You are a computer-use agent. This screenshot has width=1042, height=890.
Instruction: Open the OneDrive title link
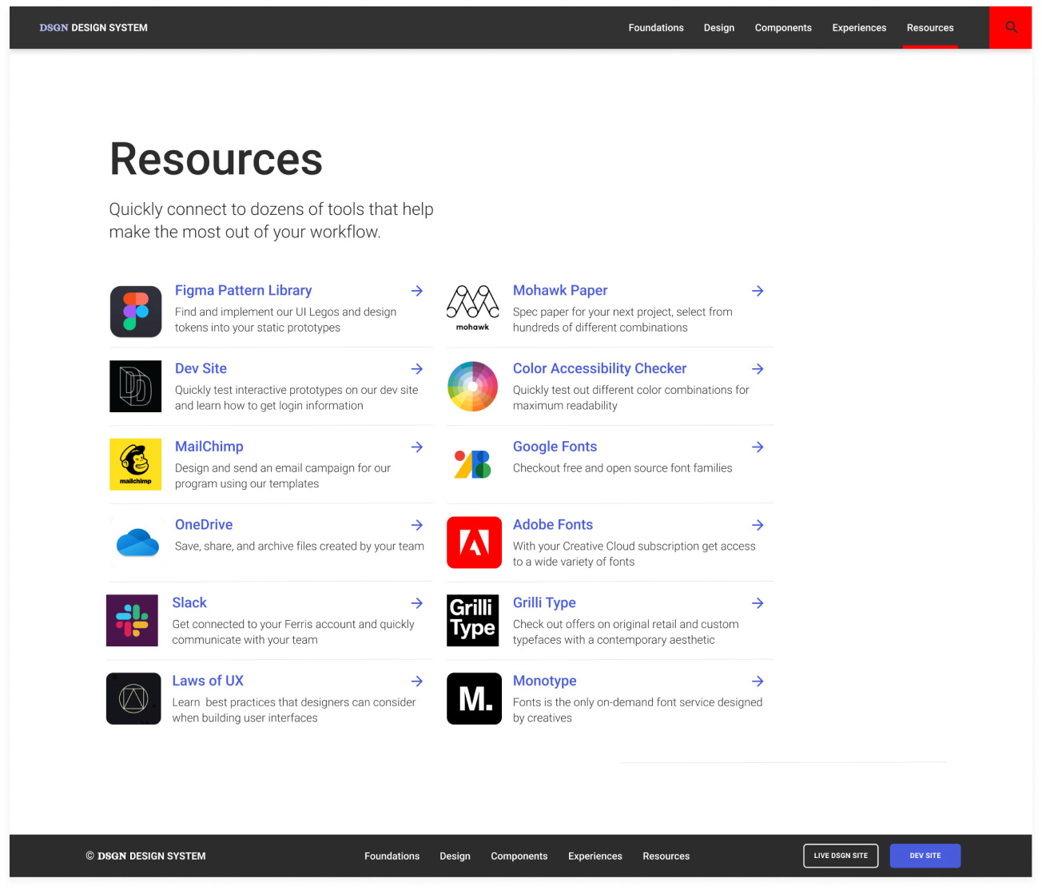(204, 525)
